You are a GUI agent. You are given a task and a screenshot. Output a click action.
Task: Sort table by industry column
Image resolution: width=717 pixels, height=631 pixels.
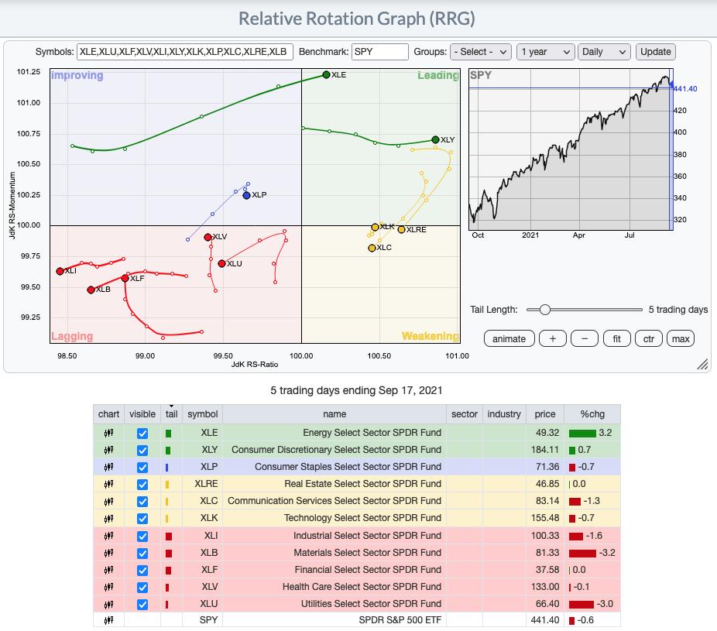point(504,413)
